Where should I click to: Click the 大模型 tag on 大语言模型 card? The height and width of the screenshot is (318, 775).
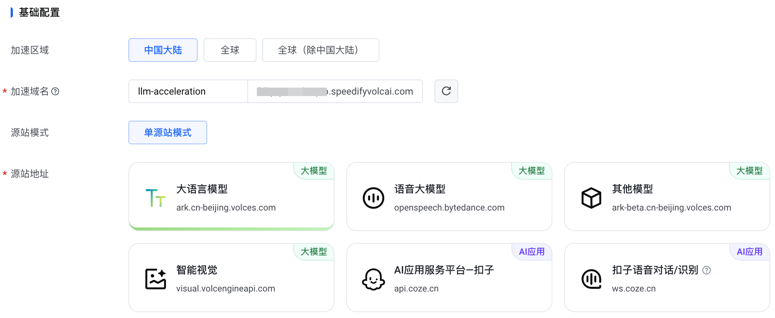pyautogui.click(x=314, y=171)
